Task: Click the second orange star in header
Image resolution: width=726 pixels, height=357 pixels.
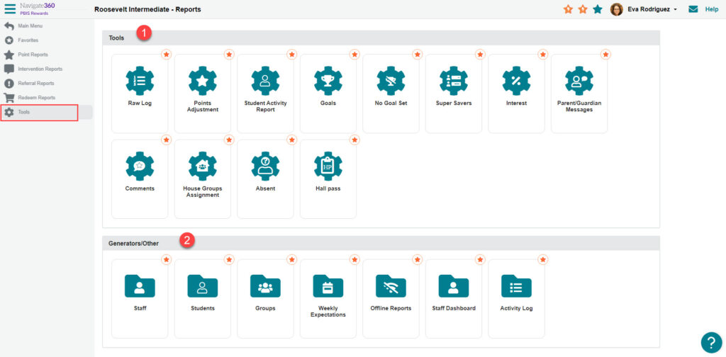Action: pos(583,9)
